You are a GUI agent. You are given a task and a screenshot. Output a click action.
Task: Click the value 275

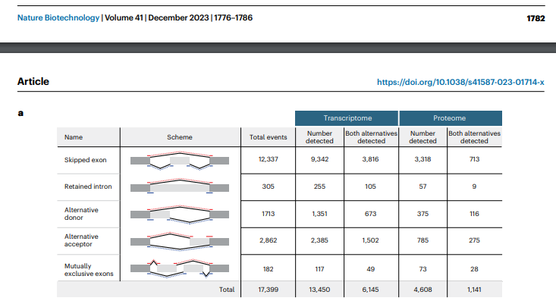[474, 240]
